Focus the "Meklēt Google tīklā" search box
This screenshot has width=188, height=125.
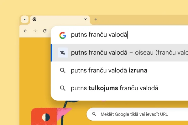pos(135,114)
